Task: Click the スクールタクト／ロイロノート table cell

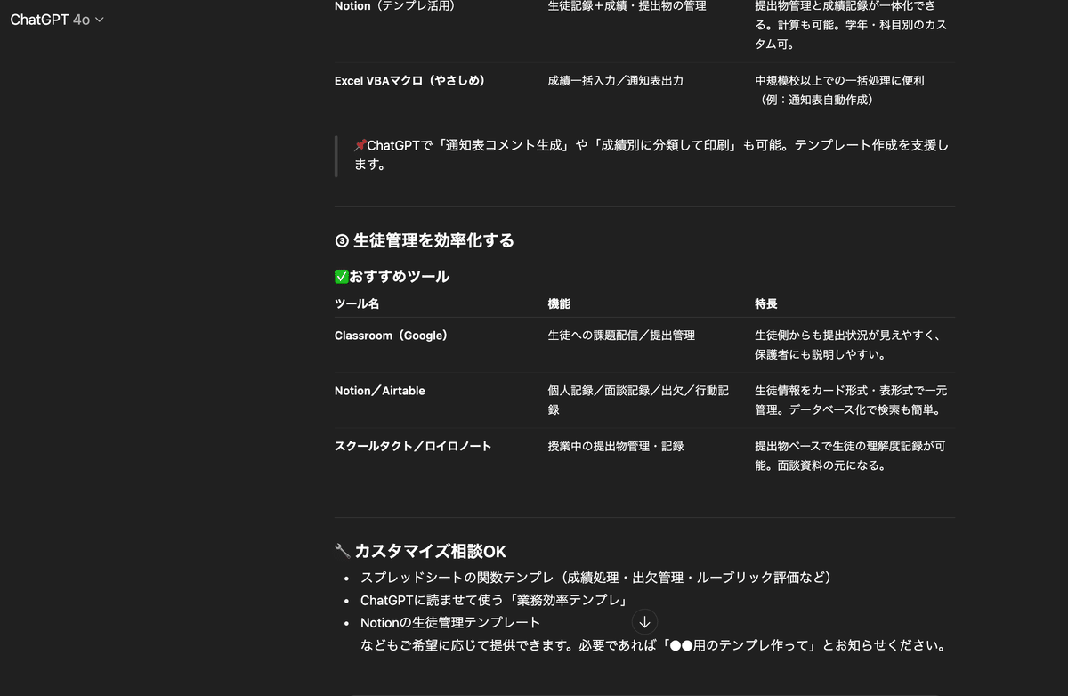Action: [411, 446]
